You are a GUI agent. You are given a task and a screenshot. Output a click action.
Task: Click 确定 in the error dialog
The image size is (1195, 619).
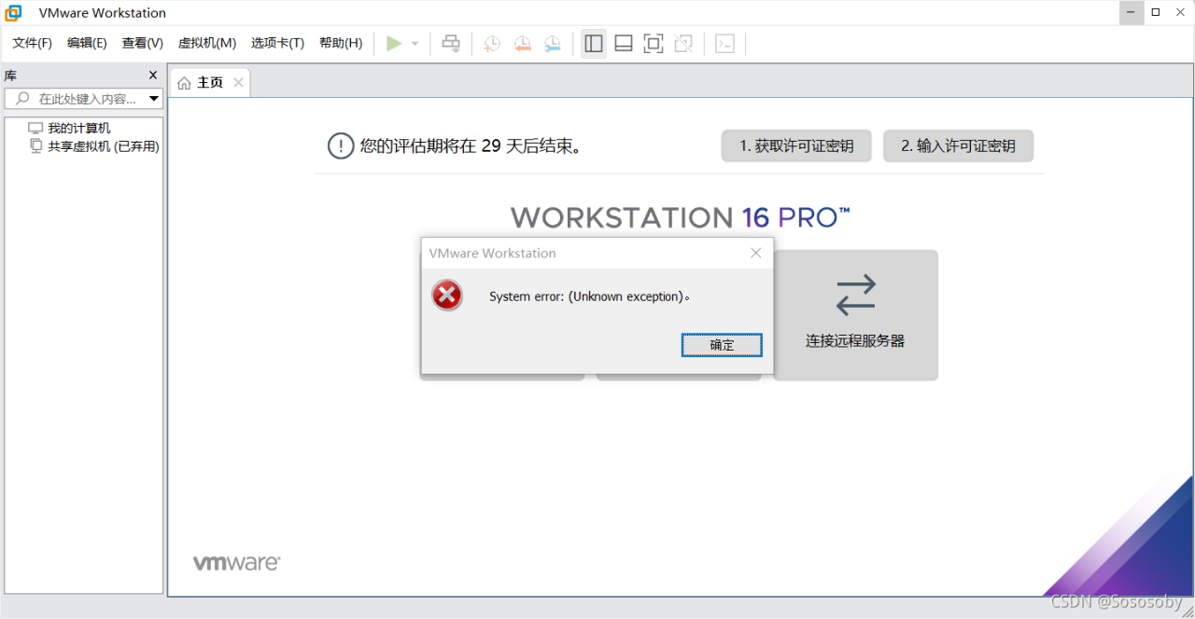coord(722,345)
